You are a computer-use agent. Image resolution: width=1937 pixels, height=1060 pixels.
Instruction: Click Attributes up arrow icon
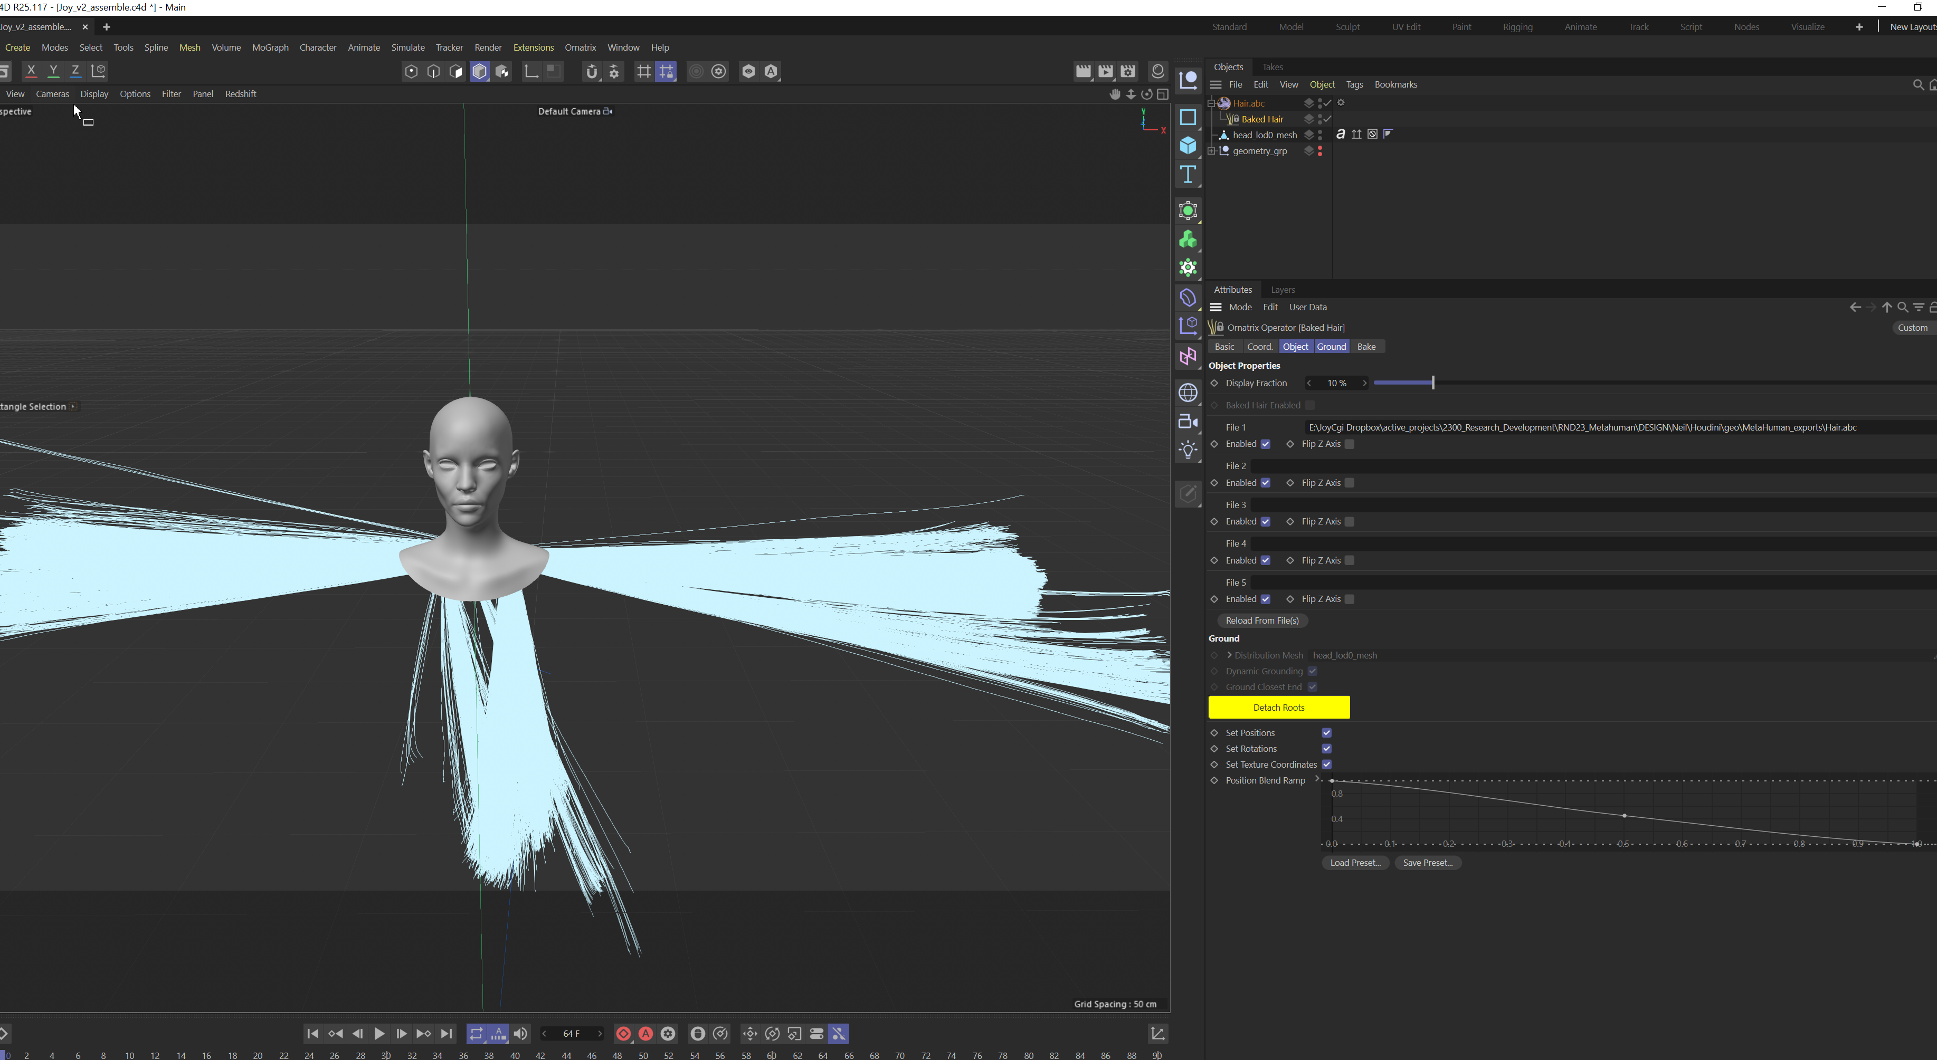coord(1887,307)
